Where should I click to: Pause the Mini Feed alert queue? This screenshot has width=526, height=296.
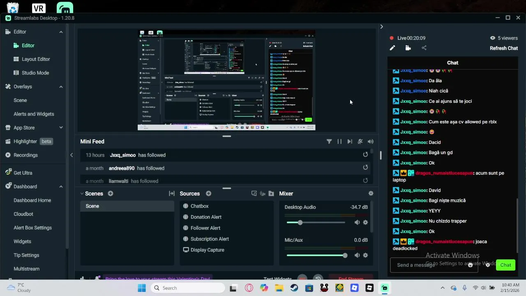pos(339,141)
